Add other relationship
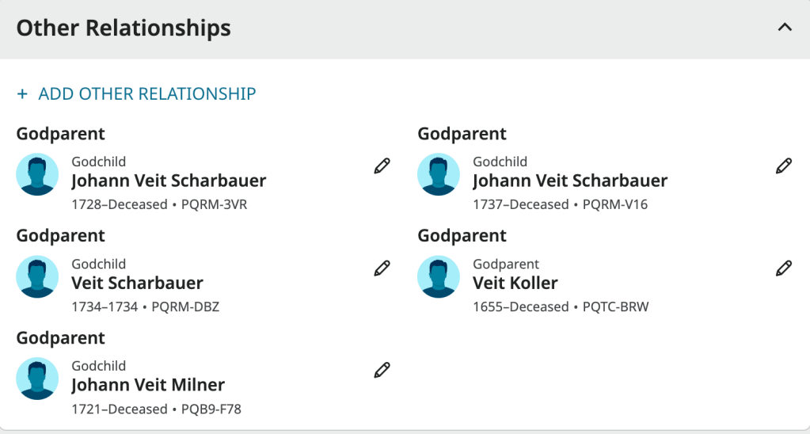810x434 pixels. 146,93
